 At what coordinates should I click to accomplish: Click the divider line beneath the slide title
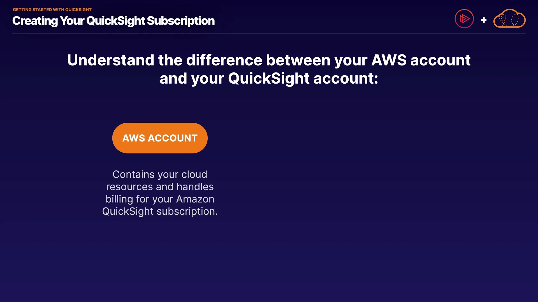[x=269, y=34]
